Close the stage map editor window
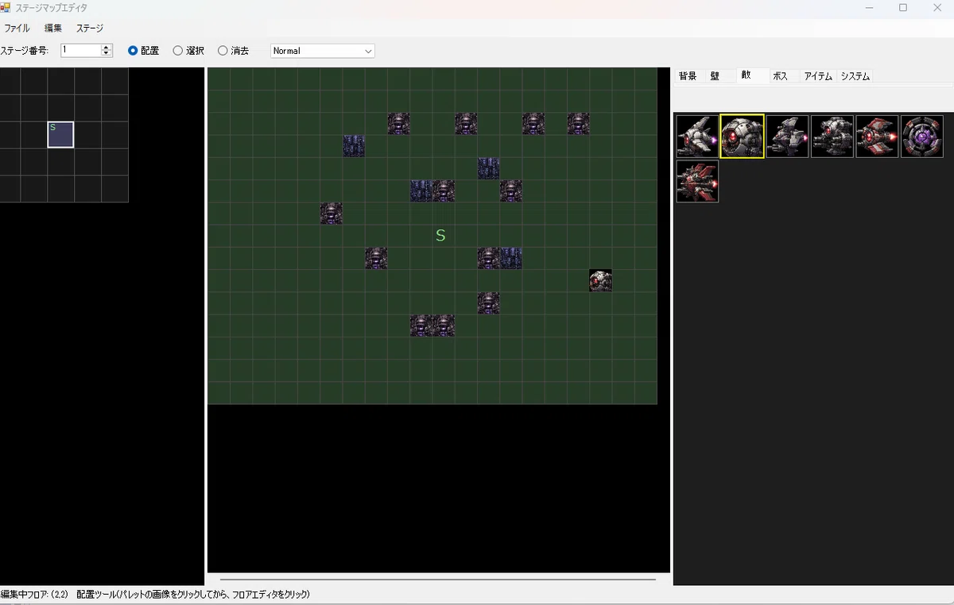Screen dimensions: 954x605 pos(938,8)
